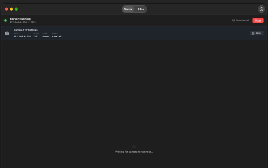Click the "Server Running" heading
This screenshot has width=268, height=168.
pos(20,19)
